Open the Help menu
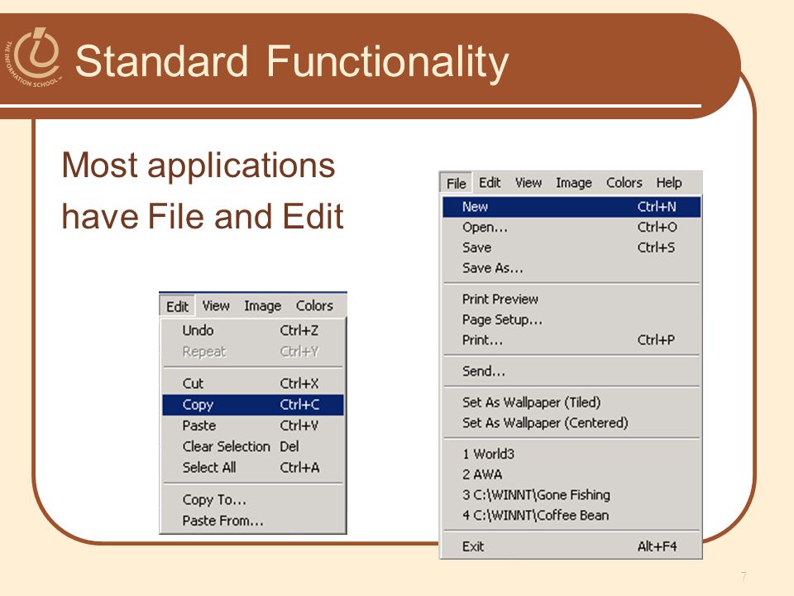This screenshot has width=794, height=596. pos(669,182)
